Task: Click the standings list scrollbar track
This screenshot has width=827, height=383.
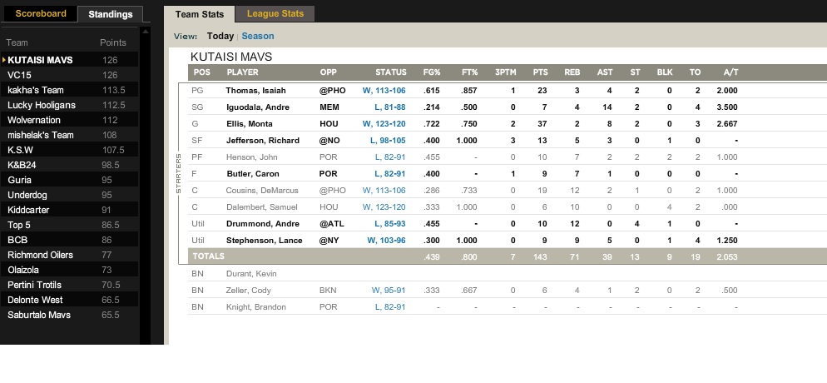Action: [x=146, y=190]
